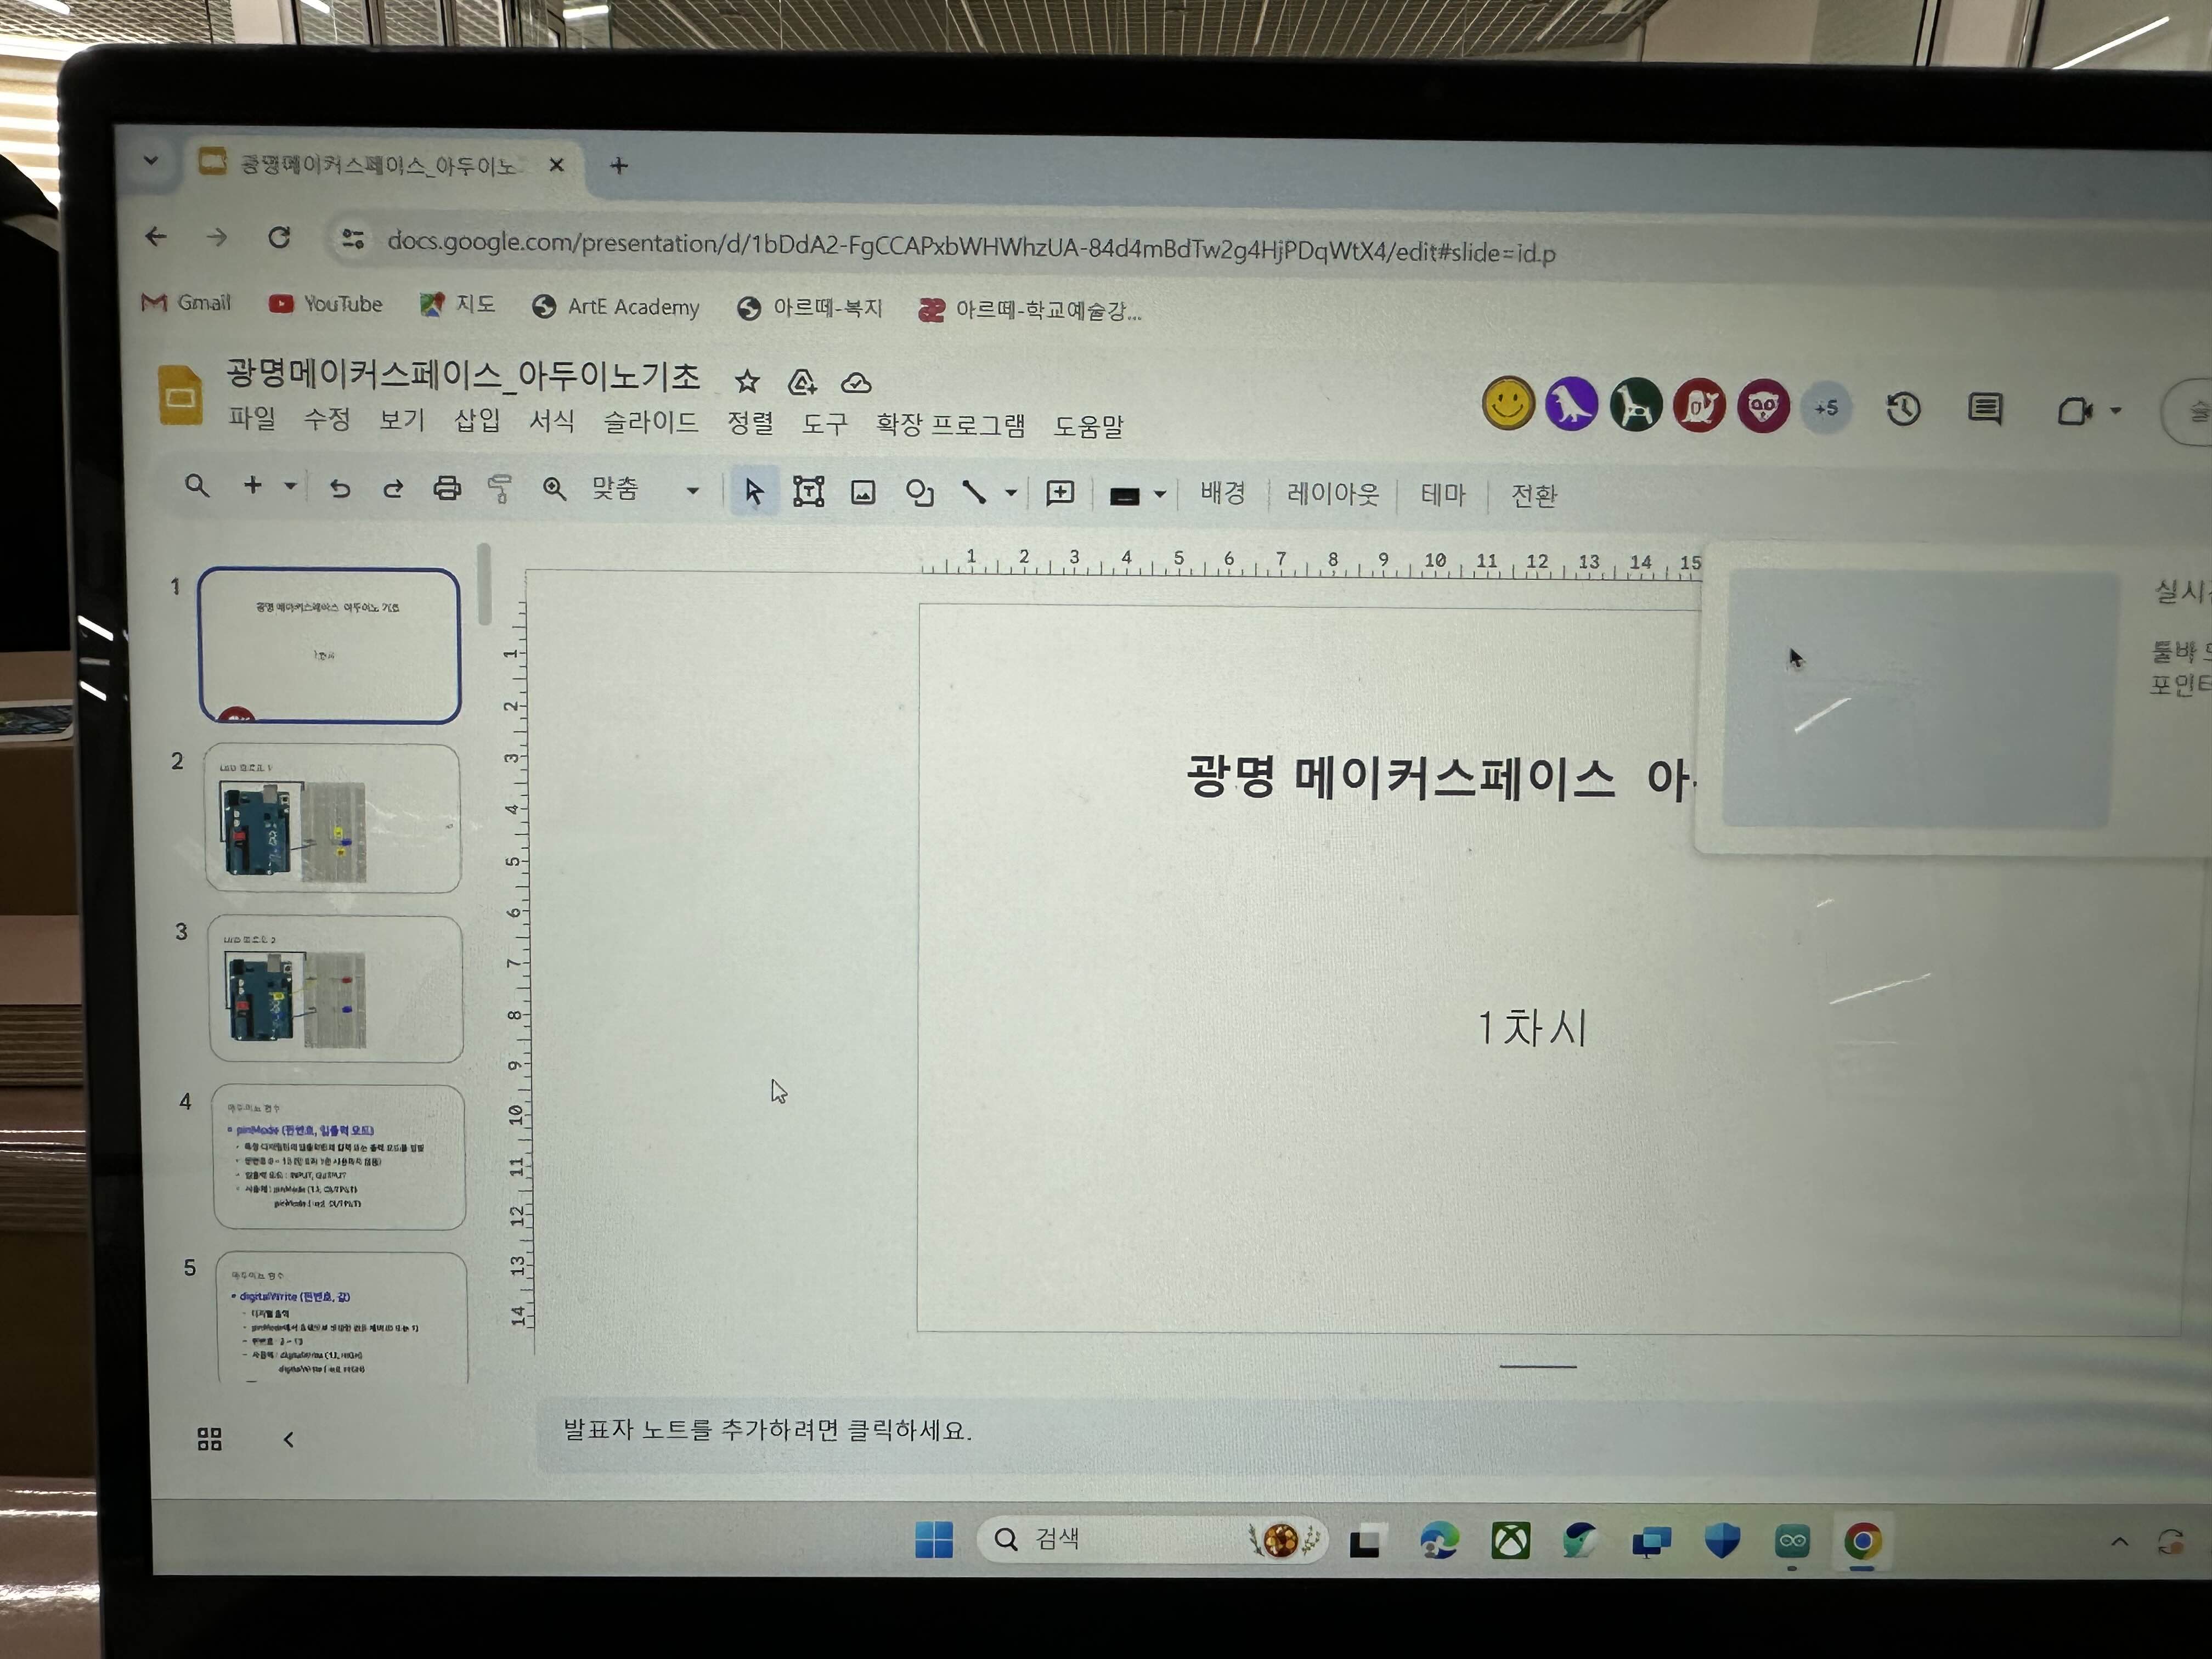Click the move to Drive folder icon
The image size is (2212, 1659).
(802, 382)
